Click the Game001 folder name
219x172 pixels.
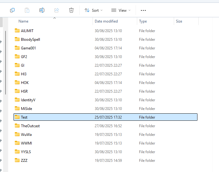tap(28, 48)
